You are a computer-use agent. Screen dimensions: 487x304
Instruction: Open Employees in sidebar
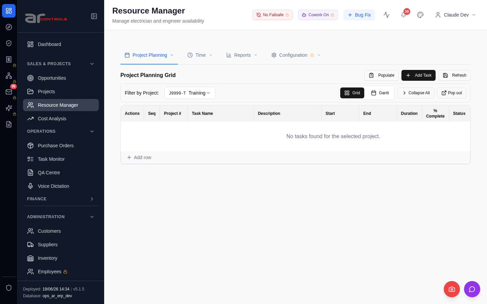pyautogui.click(x=61, y=272)
